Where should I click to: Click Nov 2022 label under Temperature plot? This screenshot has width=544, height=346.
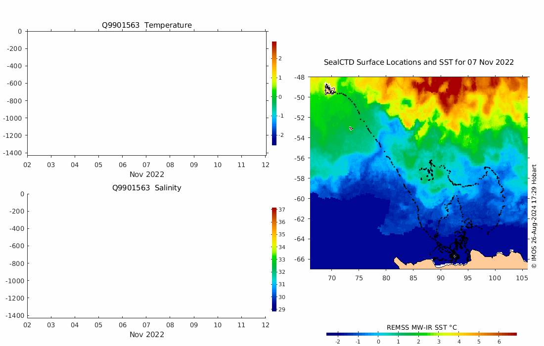click(x=147, y=174)
